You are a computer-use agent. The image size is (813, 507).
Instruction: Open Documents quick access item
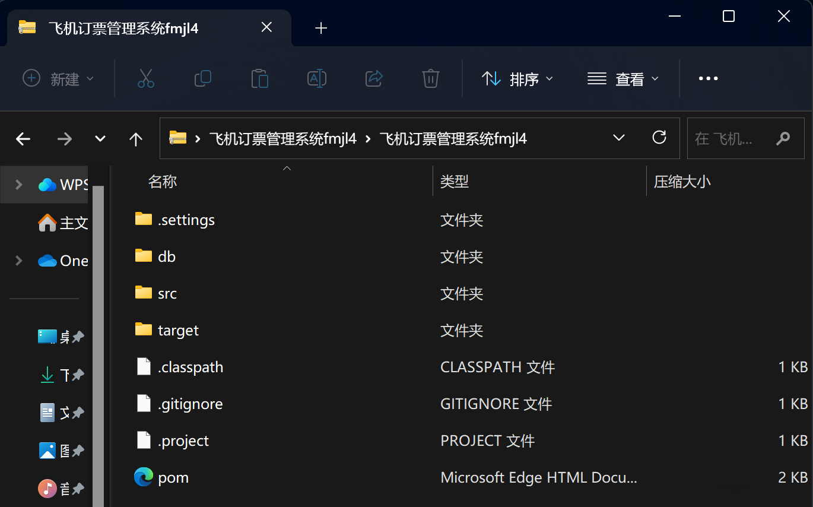pyautogui.click(x=54, y=413)
